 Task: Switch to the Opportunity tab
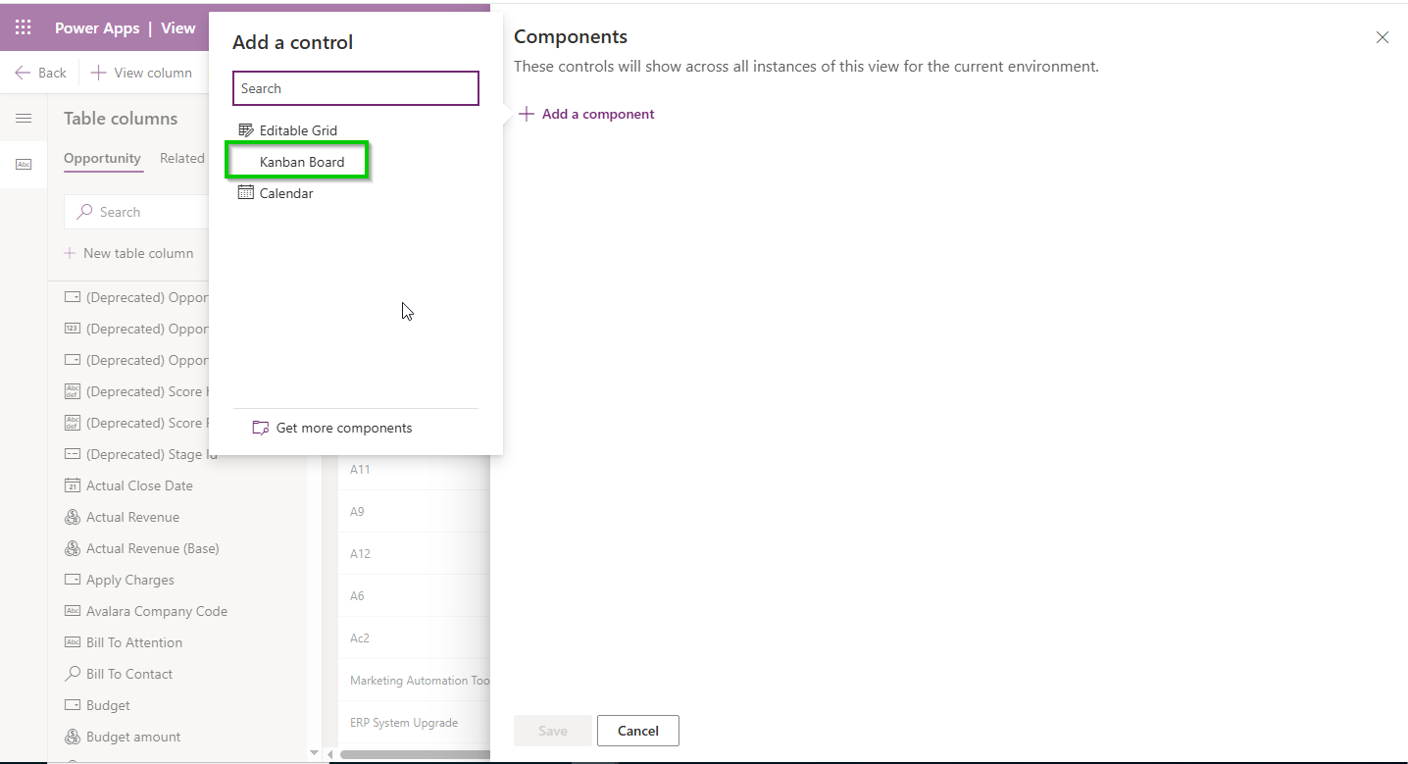(102, 158)
